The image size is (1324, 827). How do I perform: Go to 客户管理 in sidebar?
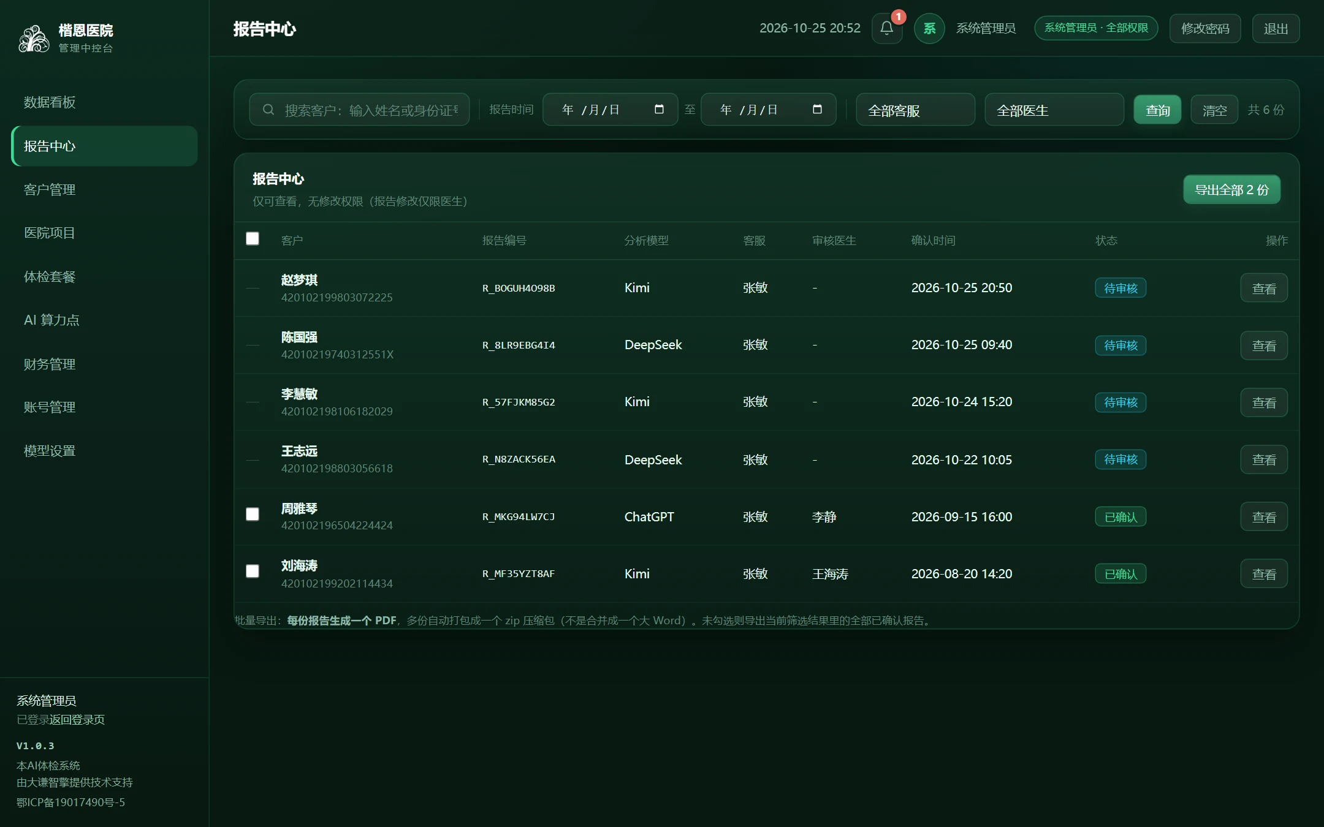104,189
